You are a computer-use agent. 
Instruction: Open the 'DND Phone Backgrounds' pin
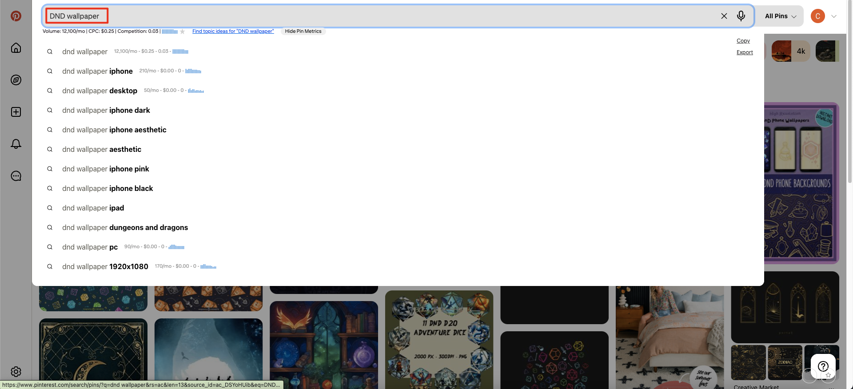point(801,183)
